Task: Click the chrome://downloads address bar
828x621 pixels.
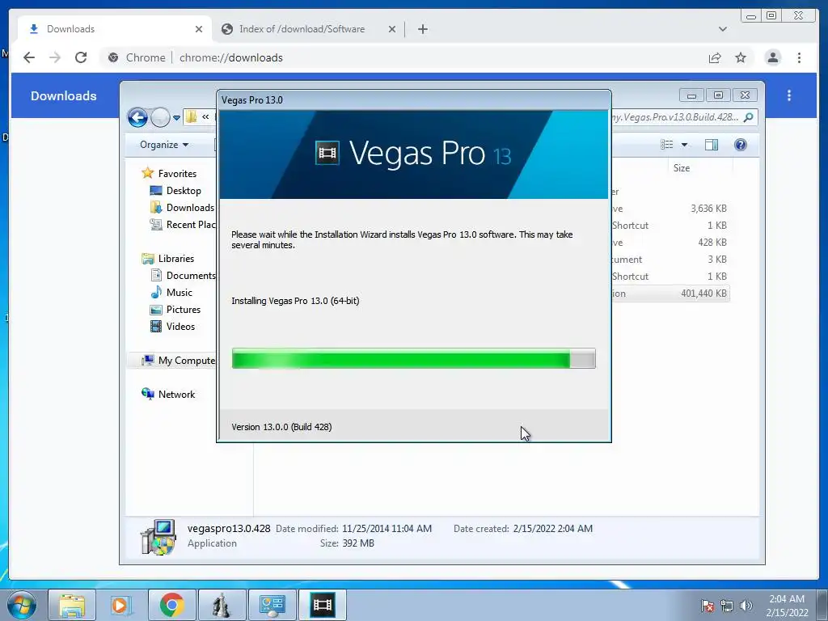Action: [x=401, y=57]
